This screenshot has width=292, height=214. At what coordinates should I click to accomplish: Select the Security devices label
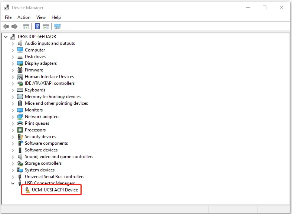[x=40, y=137]
